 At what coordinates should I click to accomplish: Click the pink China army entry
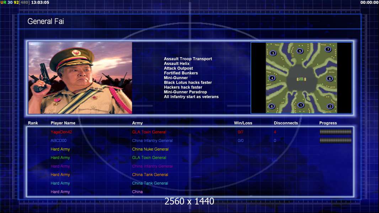tap(137, 192)
